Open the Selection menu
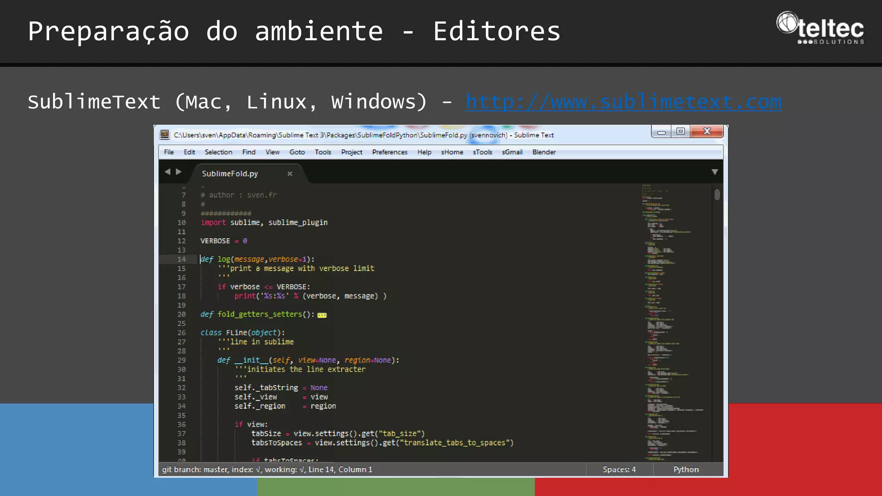The image size is (882, 496). coord(218,152)
